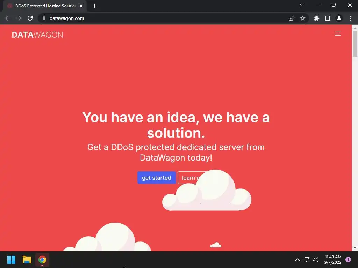Viewport: 358px width, 268px height.
Task: Go back to previous page
Action: pyautogui.click(x=8, y=18)
